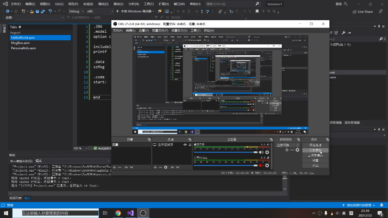Open source properties gear in sources panel
This screenshot has height=218, width=388.
[166, 167]
